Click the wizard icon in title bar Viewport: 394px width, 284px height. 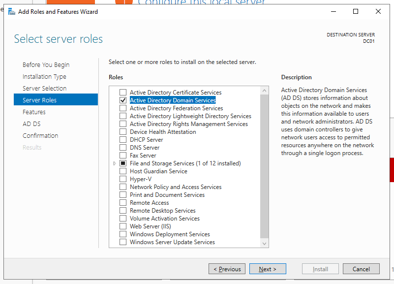(x=11, y=11)
